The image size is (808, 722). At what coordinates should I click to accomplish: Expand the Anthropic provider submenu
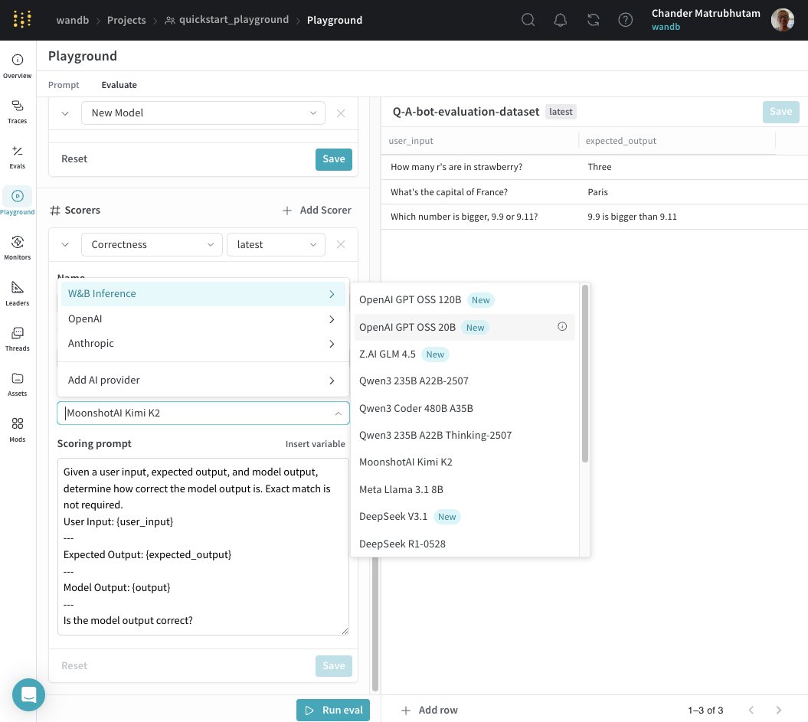tap(203, 344)
